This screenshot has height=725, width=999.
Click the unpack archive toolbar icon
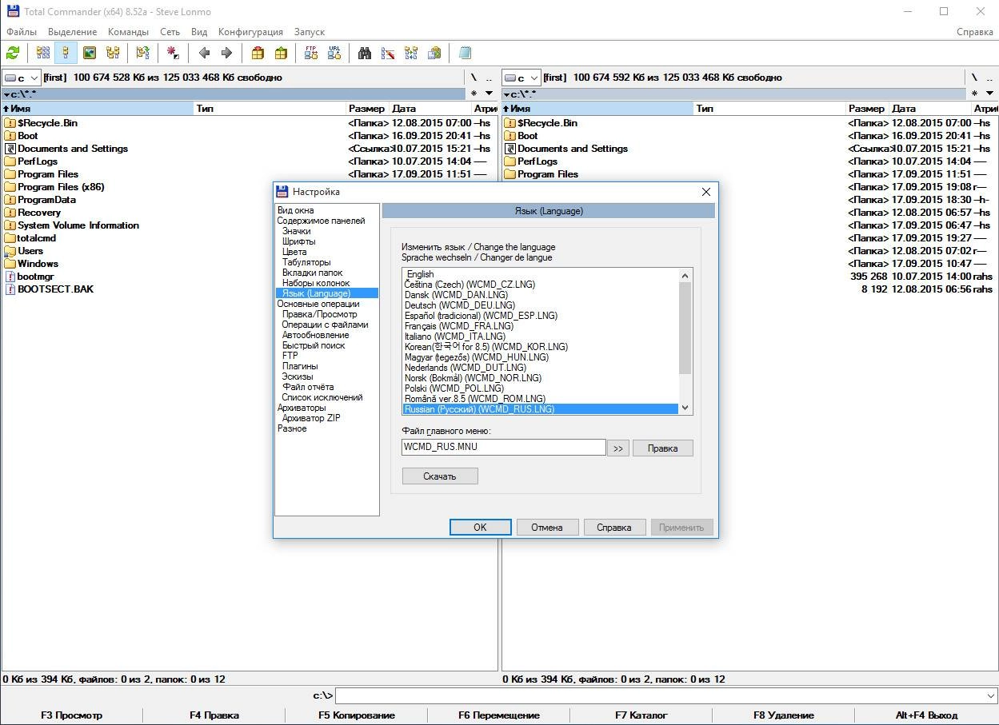pyautogui.click(x=281, y=53)
